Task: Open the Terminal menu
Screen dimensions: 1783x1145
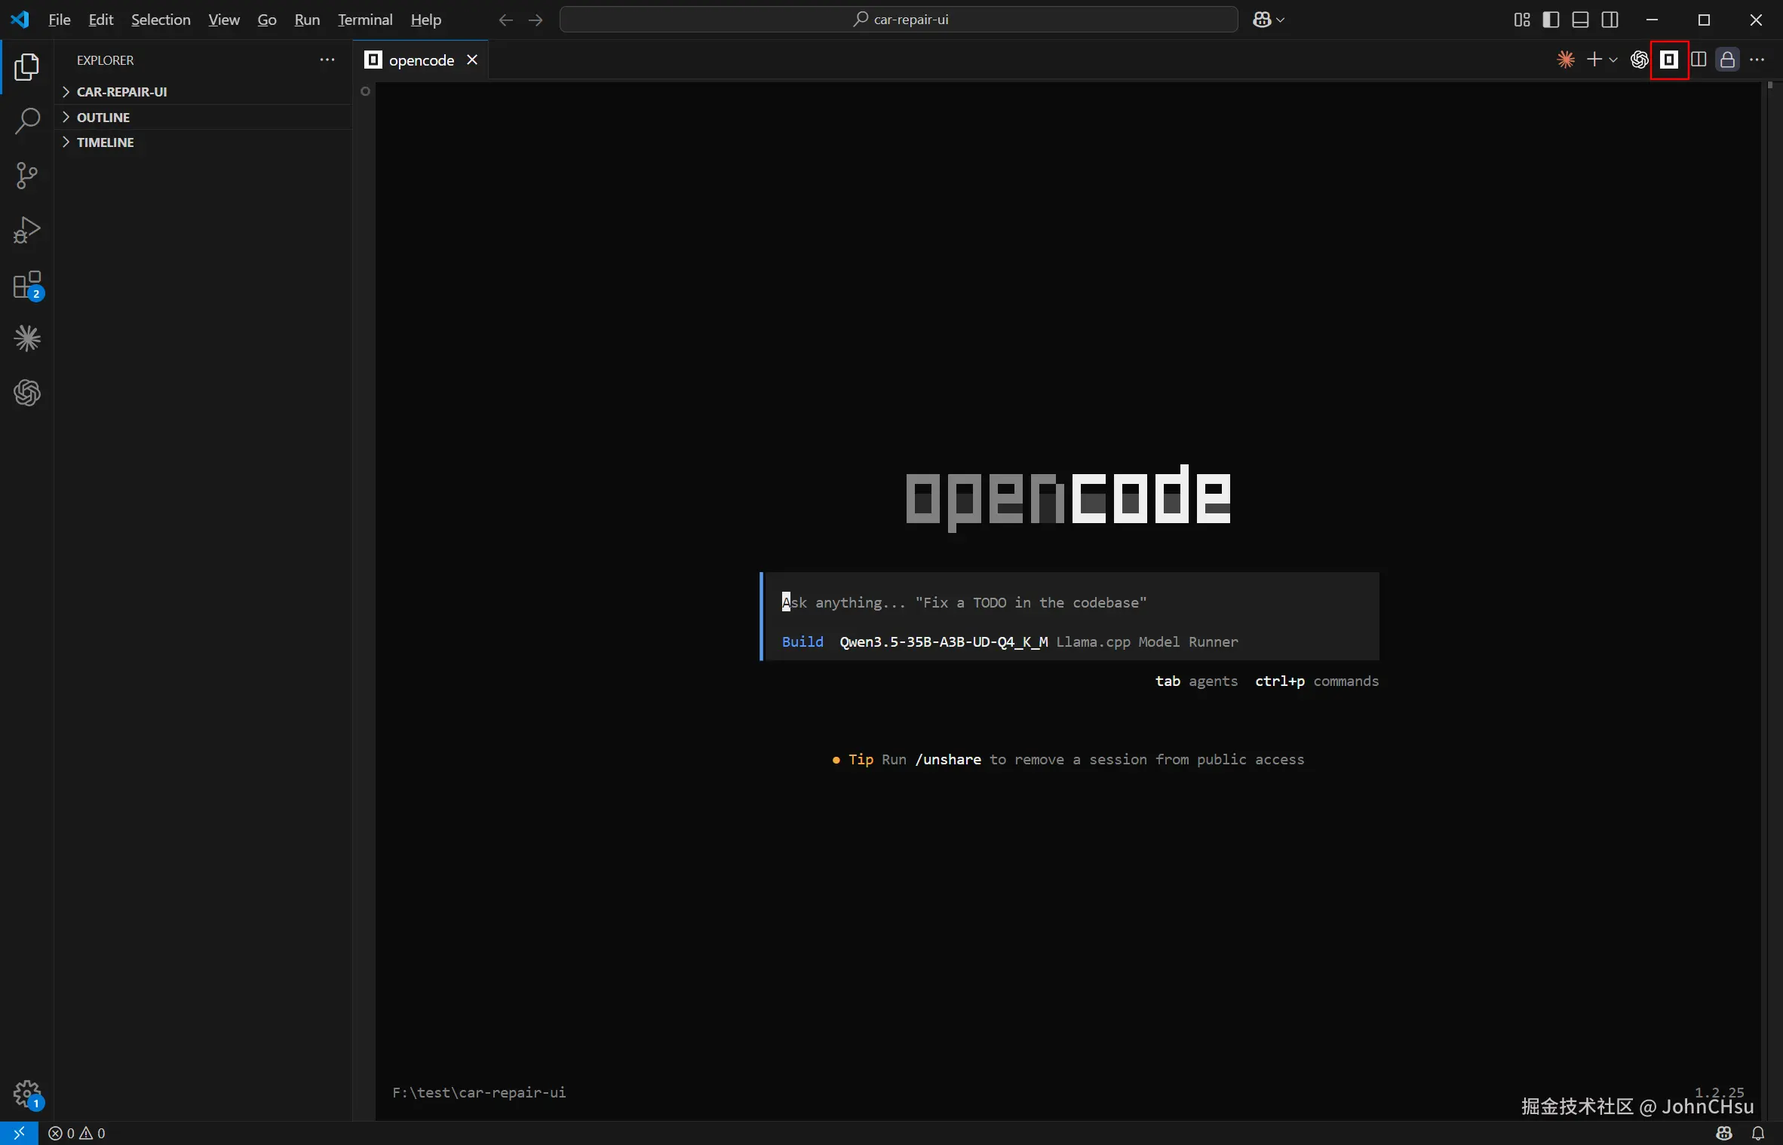Action: (365, 20)
